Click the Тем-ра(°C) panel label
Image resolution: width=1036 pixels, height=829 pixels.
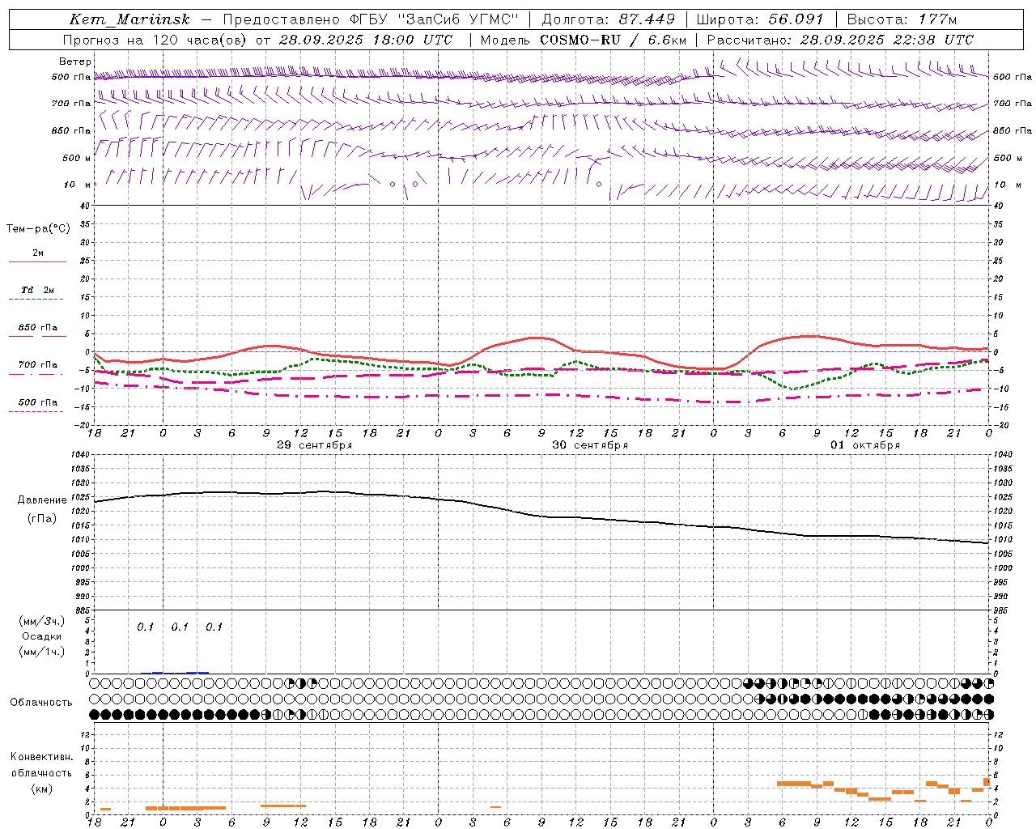pyautogui.click(x=38, y=229)
